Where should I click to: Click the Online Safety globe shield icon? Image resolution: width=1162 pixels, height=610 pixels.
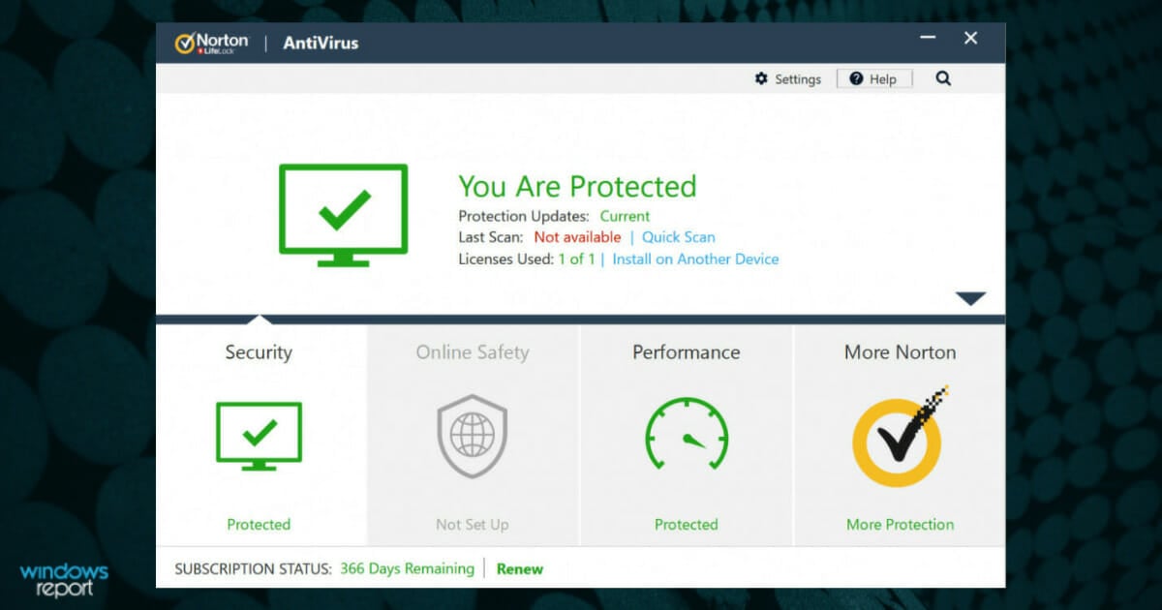click(x=473, y=436)
